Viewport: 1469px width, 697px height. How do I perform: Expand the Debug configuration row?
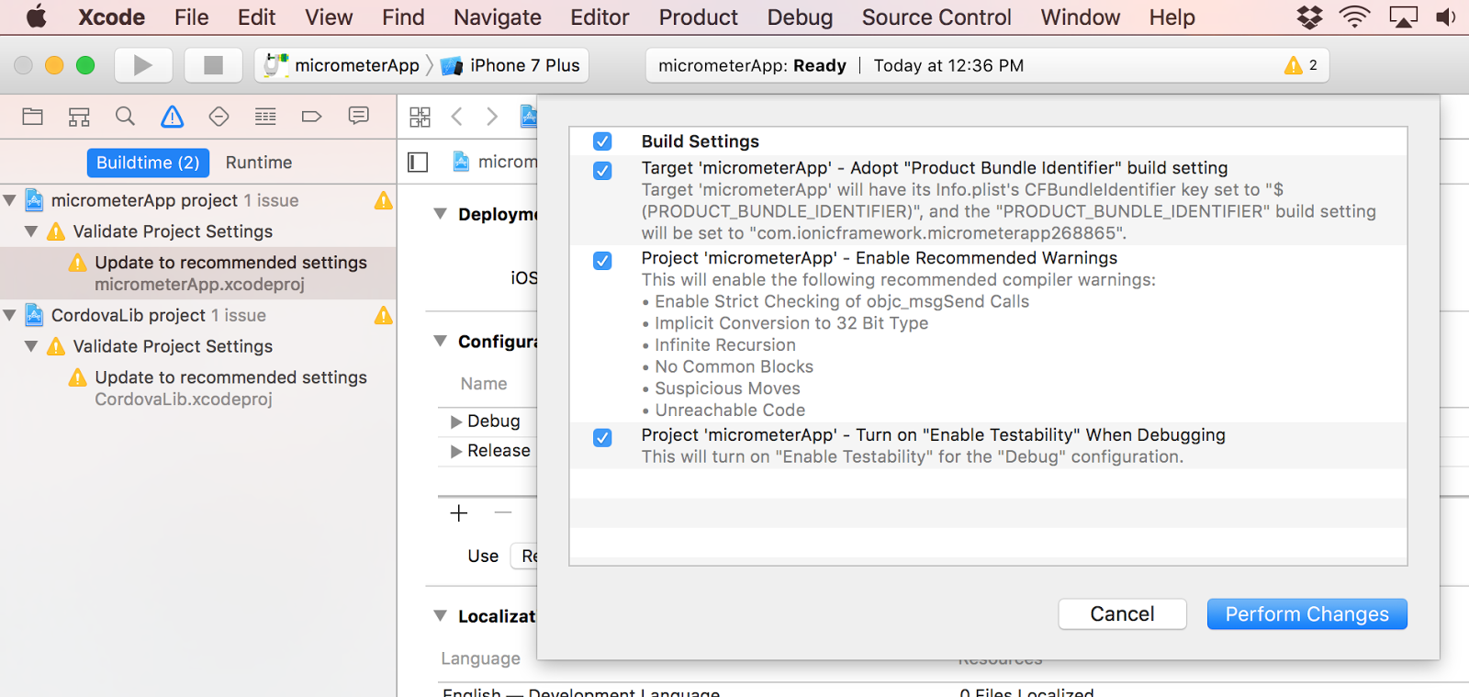point(456,422)
